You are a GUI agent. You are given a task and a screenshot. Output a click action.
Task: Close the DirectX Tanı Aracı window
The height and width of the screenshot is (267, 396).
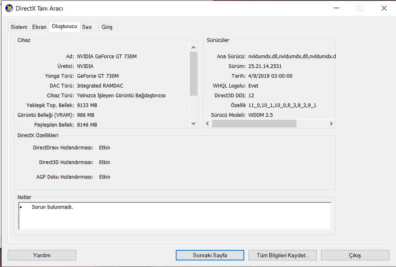coord(384,8)
